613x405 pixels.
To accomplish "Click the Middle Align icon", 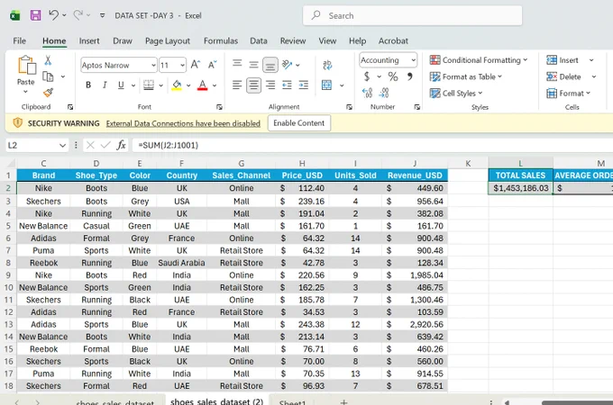I will (x=253, y=65).
